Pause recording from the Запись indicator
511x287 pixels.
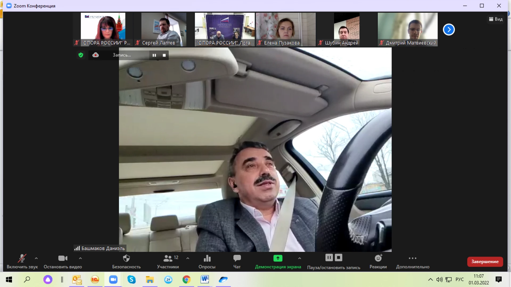[154, 55]
